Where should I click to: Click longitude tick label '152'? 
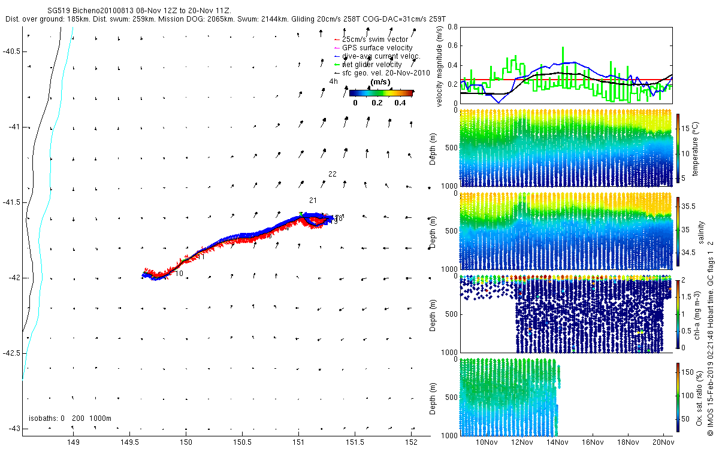click(x=412, y=442)
